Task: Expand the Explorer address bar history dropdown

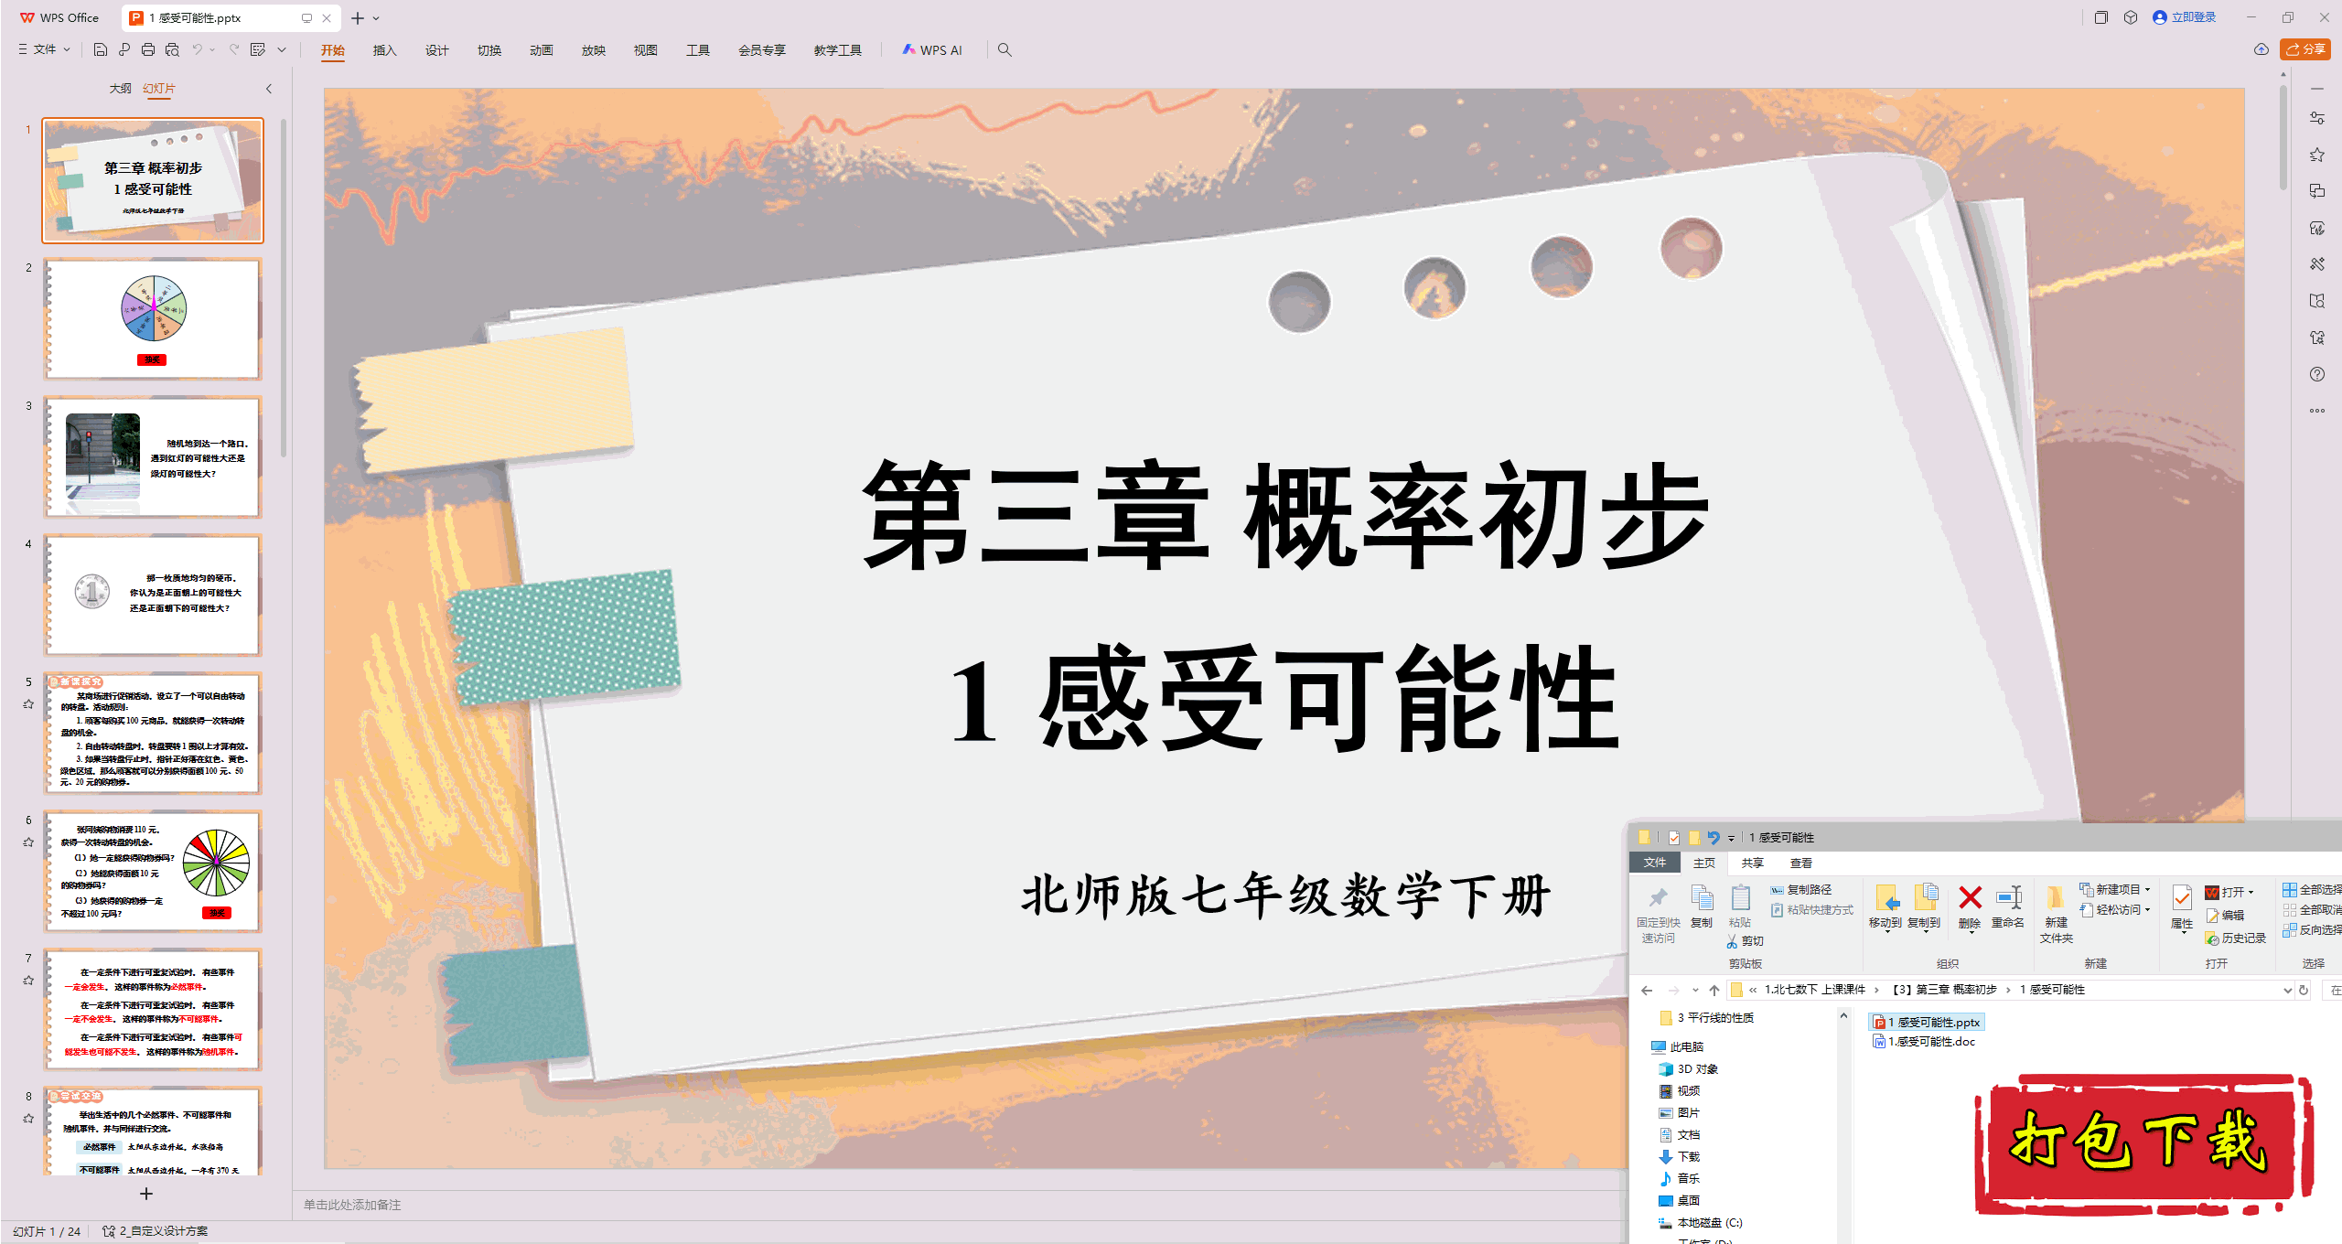Action: (x=2287, y=990)
